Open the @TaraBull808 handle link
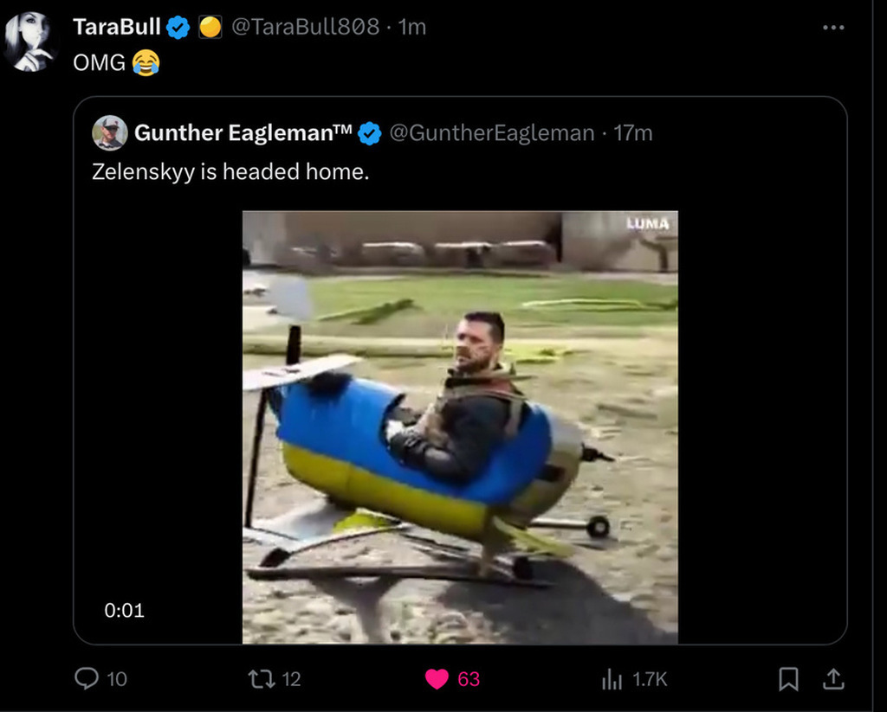The height and width of the screenshot is (712, 887). (x=305, y=28)
